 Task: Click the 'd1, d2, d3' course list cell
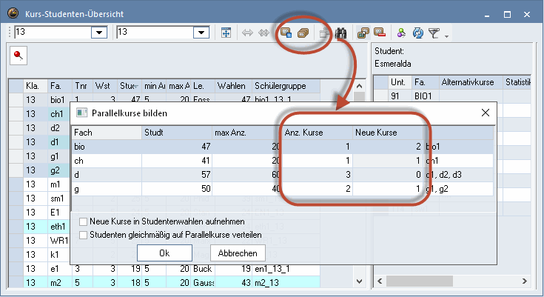click(x=458, y=174)
